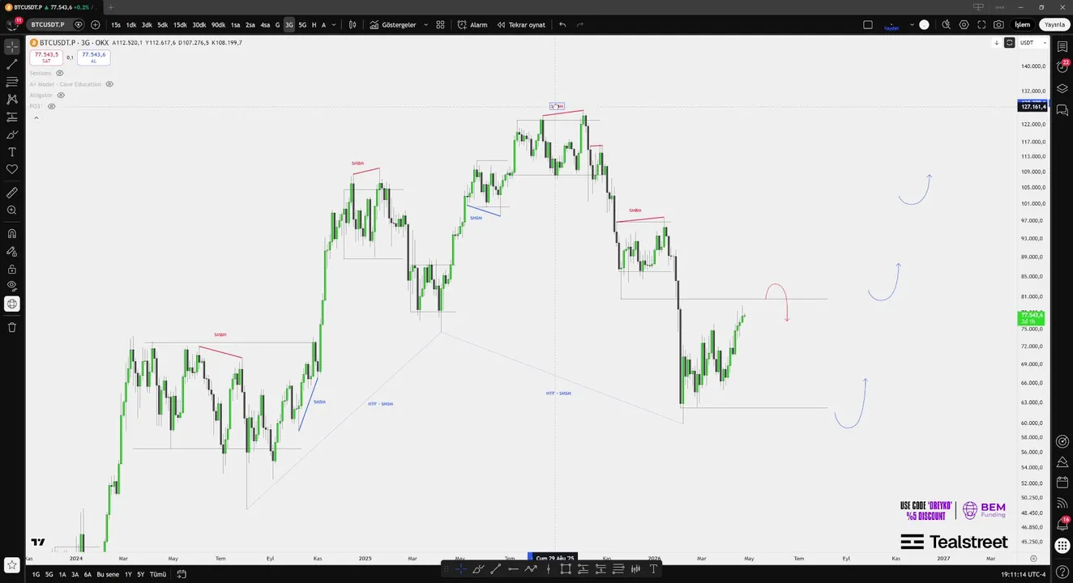Toggle PO3 indicator visibility eye

click(51, 106)
